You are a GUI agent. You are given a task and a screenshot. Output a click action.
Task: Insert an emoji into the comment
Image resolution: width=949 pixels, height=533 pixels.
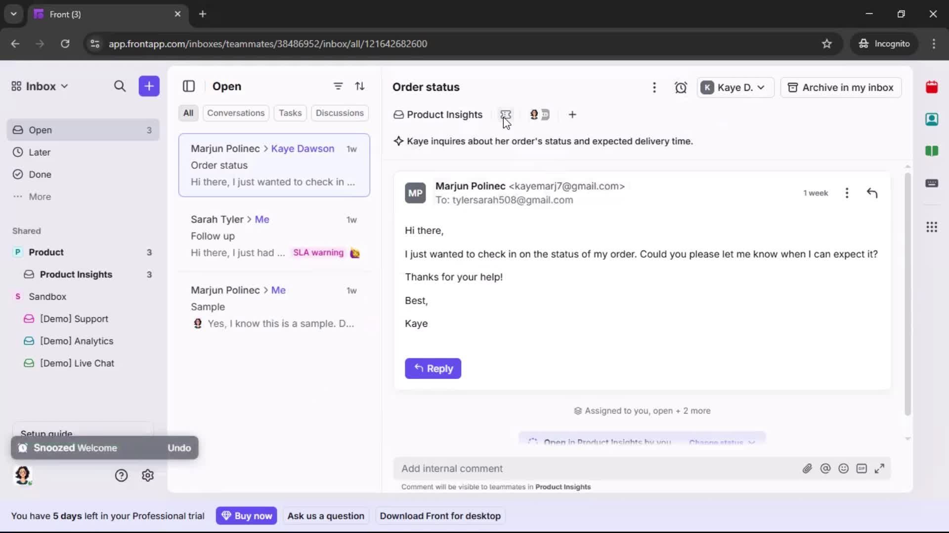pos(844,468)
